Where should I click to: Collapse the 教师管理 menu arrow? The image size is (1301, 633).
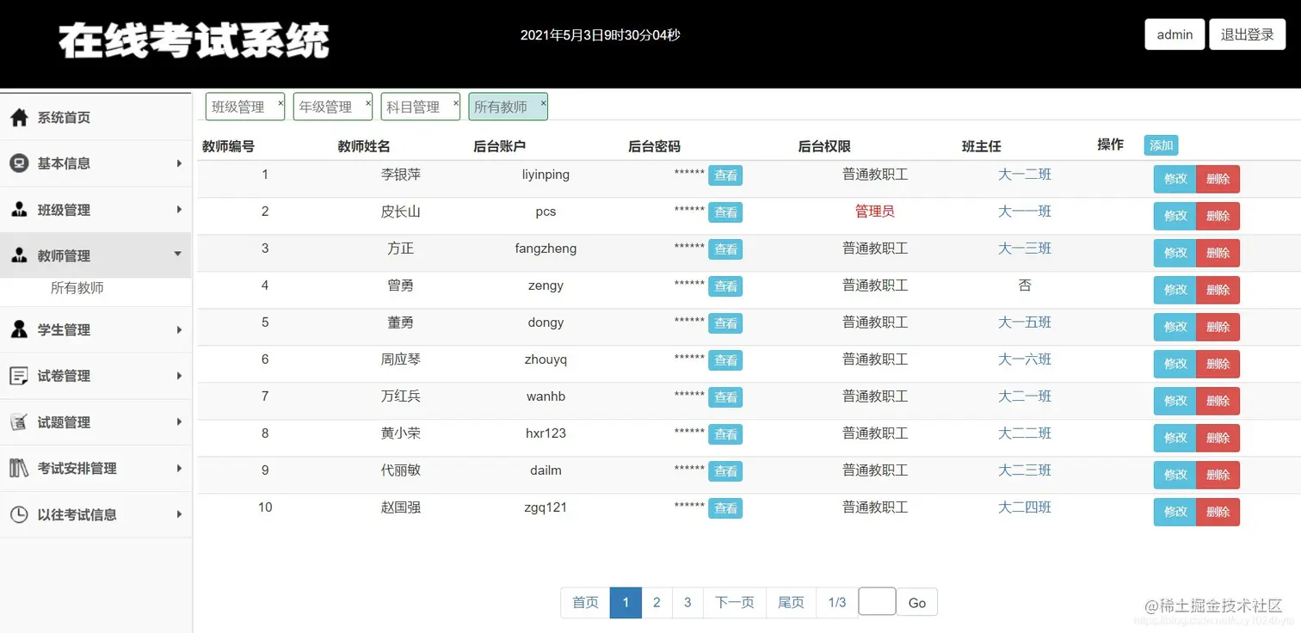point(178,254)
